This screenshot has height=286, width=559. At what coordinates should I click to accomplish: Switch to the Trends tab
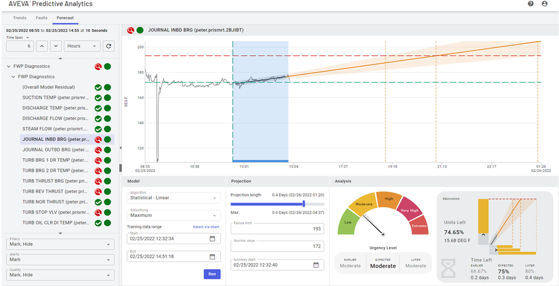(19, 18)
